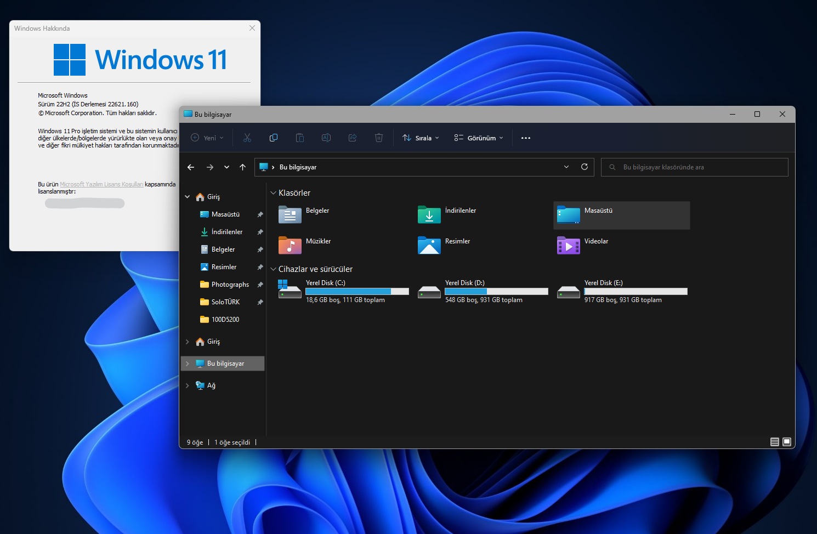This screenshot has width=817, height=534.
Task: Click the Windows Hakkında dialog title text
Action: [x=42, y=29]
